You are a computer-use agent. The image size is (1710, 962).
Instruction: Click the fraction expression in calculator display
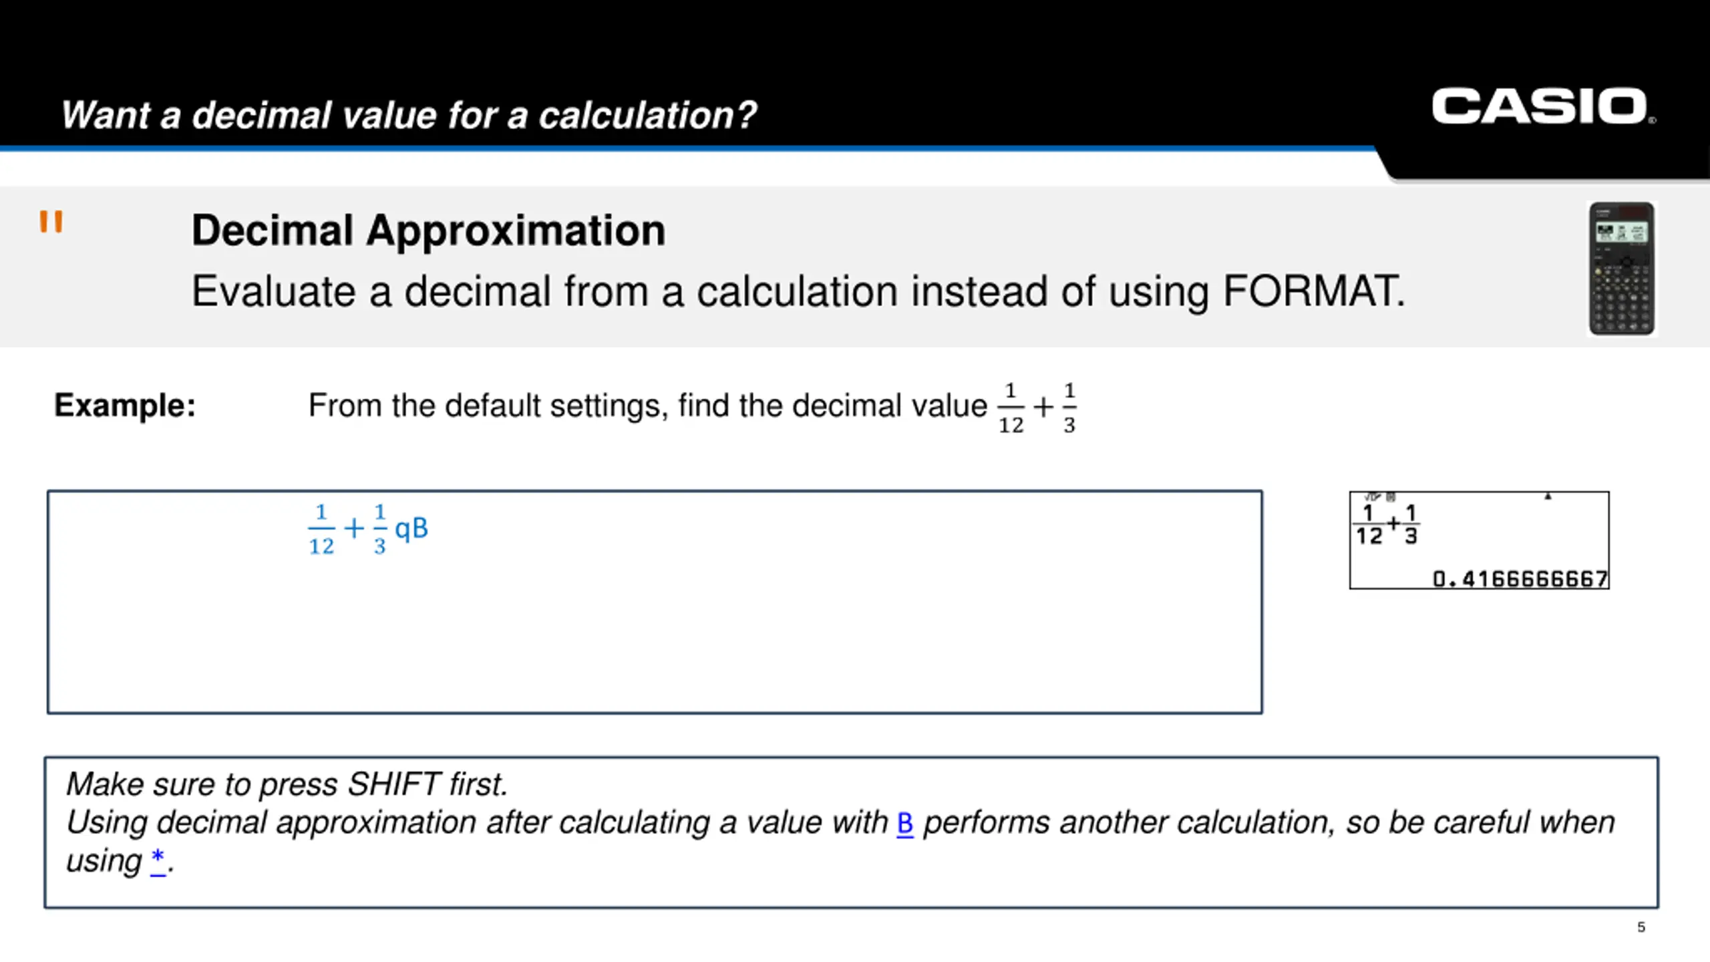(1387, 524)
